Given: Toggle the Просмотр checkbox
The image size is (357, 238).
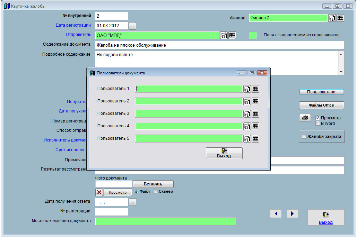Looking at the screenshot, I should tap(317, 118).
